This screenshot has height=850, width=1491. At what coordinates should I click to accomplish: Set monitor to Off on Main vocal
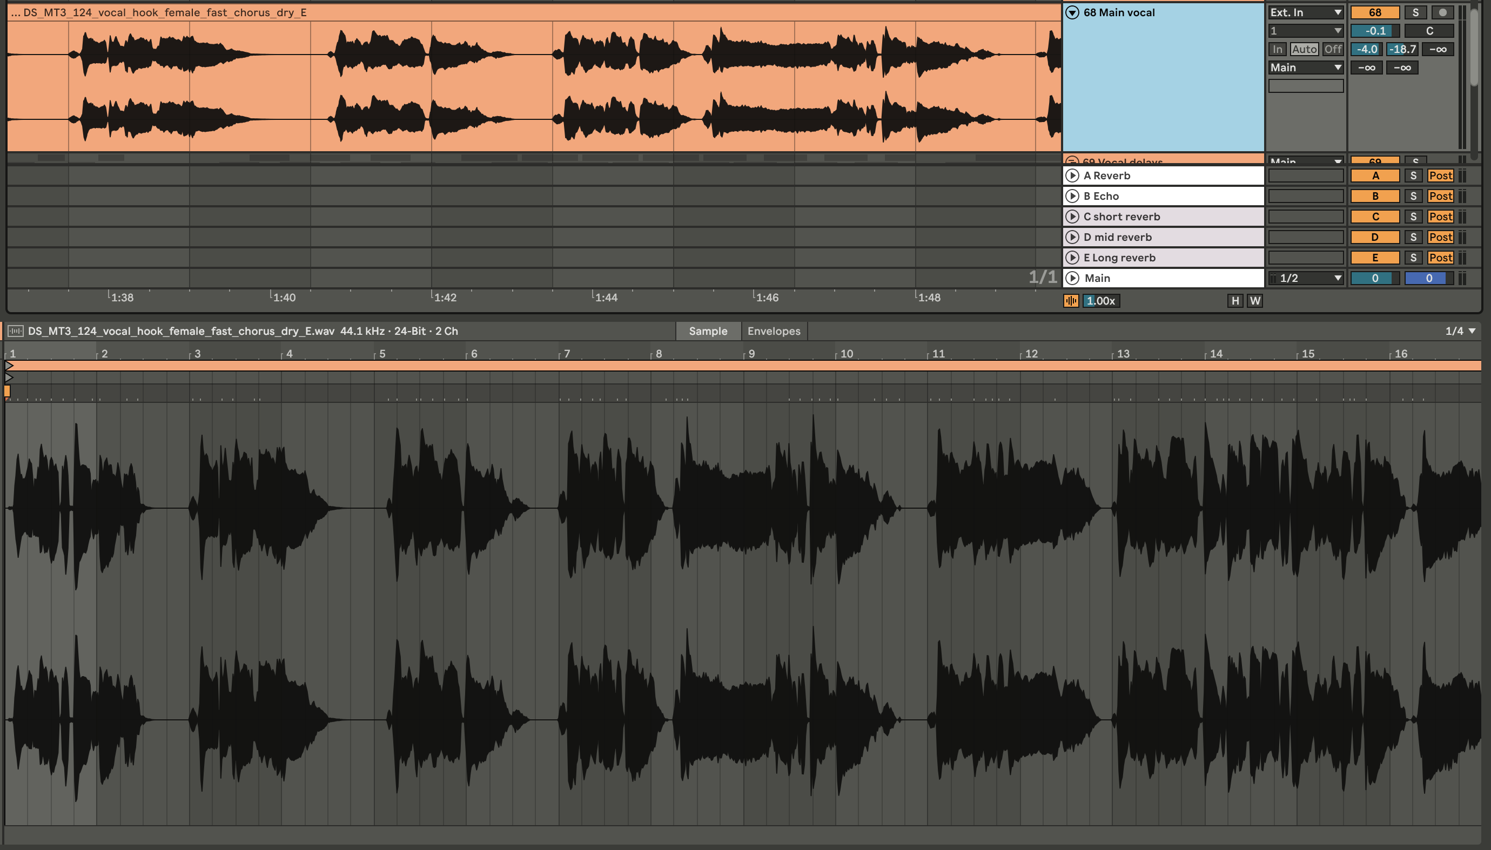(1333, 49)
